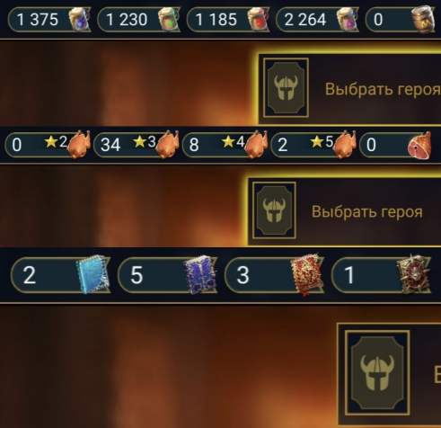Select the dark blue epic skill tome

[x=200, y=274]
